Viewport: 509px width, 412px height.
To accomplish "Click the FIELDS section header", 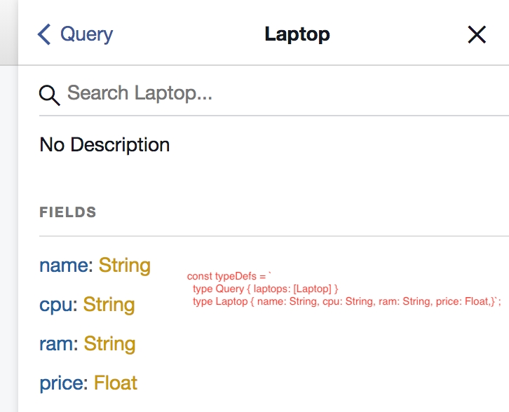I will [68, 212].
